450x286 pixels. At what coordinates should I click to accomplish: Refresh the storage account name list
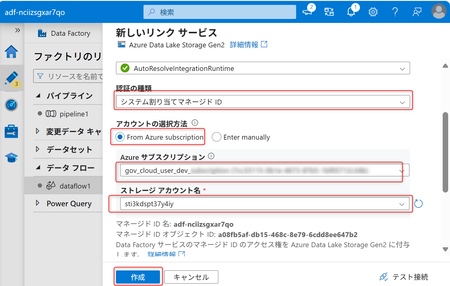418,204
